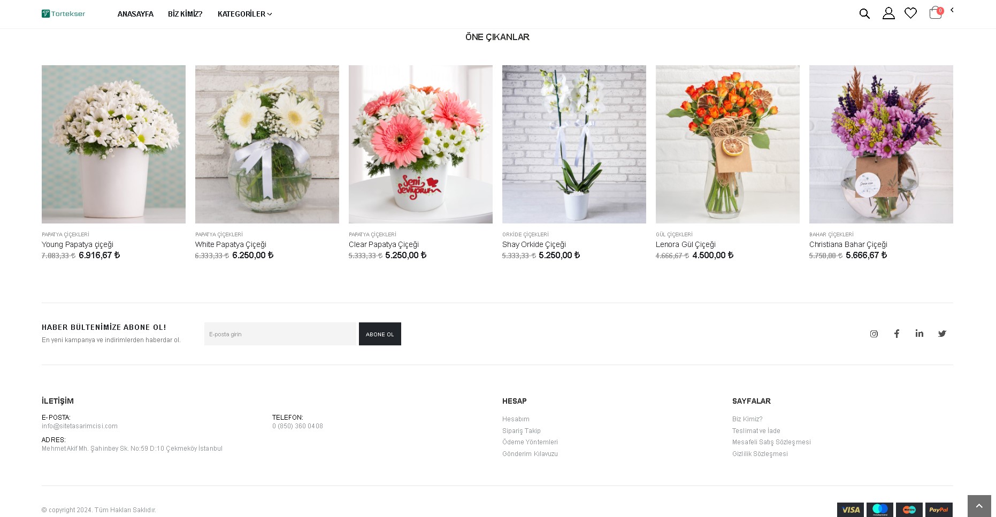Viewport: 996px width, 517px height.
Task: Open the Shay Orkide Çiçeği product image
Action: coord(574,144)
